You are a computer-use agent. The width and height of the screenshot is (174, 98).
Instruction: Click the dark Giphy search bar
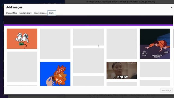pos(88,20)
